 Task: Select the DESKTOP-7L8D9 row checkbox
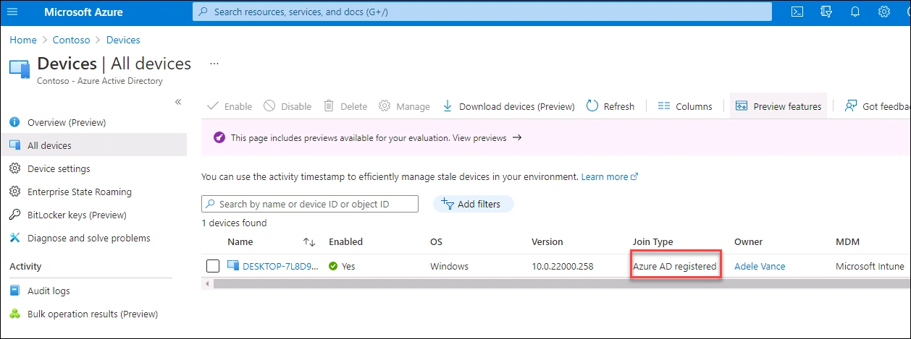(213, 266)
